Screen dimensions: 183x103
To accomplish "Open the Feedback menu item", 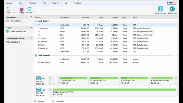I will [77, 3].
